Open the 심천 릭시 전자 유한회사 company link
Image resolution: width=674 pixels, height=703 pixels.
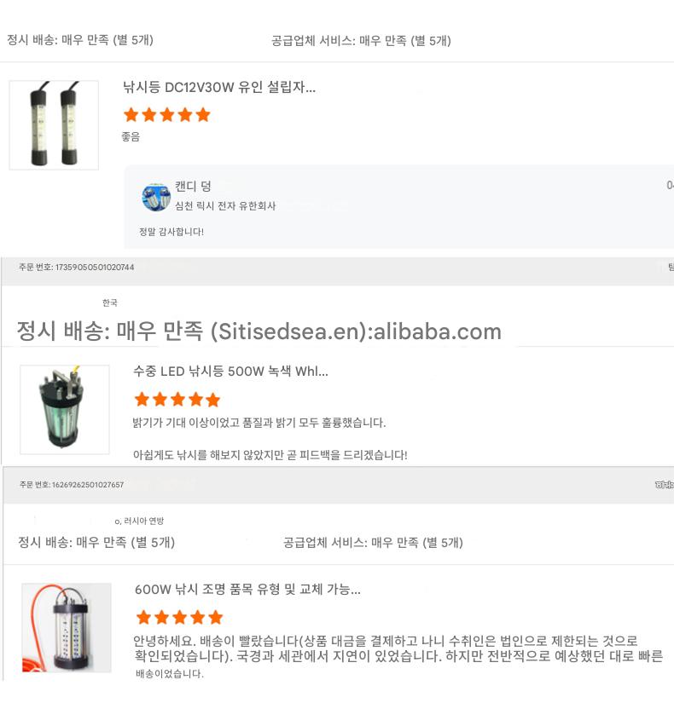(225, 206)
